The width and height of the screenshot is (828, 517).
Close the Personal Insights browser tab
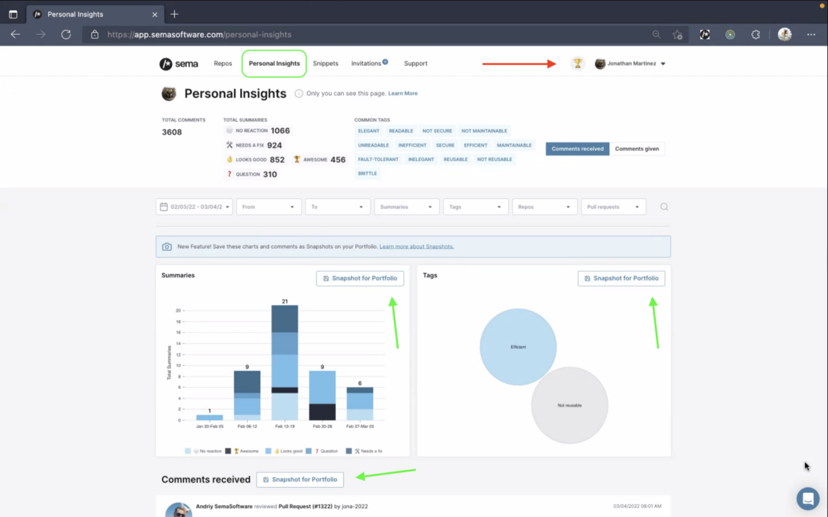click(x=155, y=14)
